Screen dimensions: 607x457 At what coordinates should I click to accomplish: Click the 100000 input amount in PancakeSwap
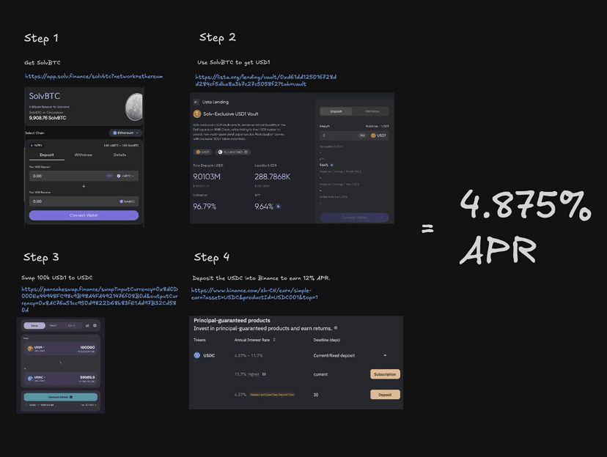87,347
